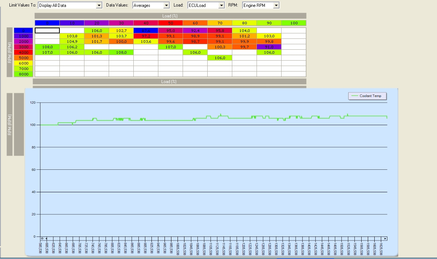Click the cell showing 108,0 at 3000 RPM
Viewport: 437px width, 259px height.
coord(47,47)
